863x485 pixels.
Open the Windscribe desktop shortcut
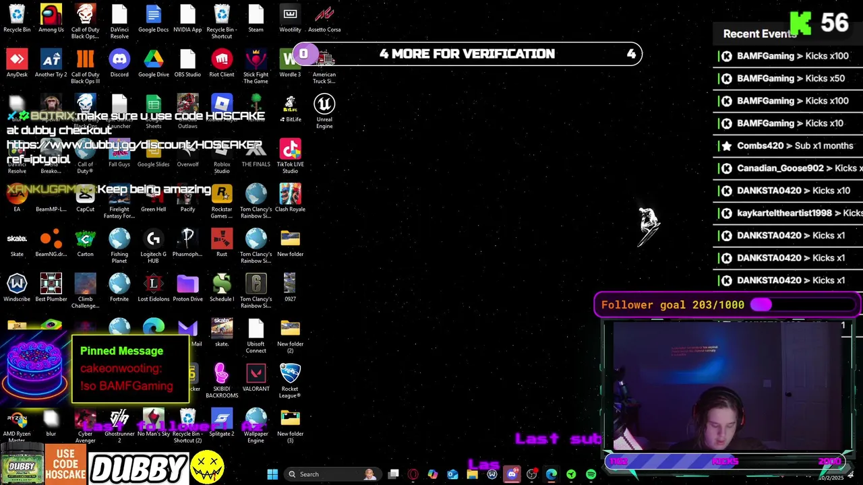(17, 288)
